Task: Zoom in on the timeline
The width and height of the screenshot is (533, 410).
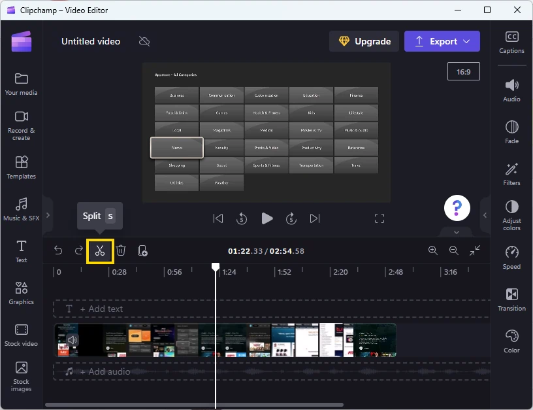Action: [432, 250]
